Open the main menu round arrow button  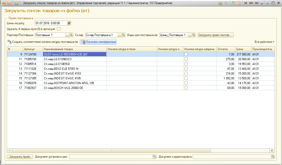click(10, 3)
